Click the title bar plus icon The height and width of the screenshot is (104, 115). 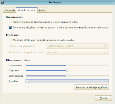tap(107, 2)
